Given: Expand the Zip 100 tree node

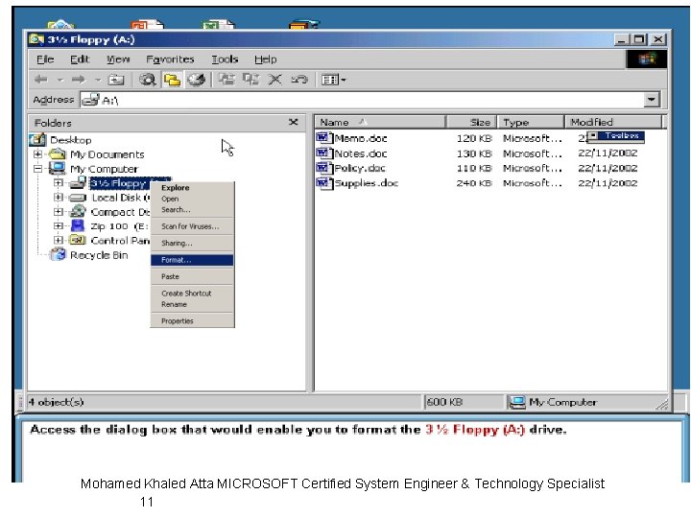Looking at the screenshot, I should (59, 225).
